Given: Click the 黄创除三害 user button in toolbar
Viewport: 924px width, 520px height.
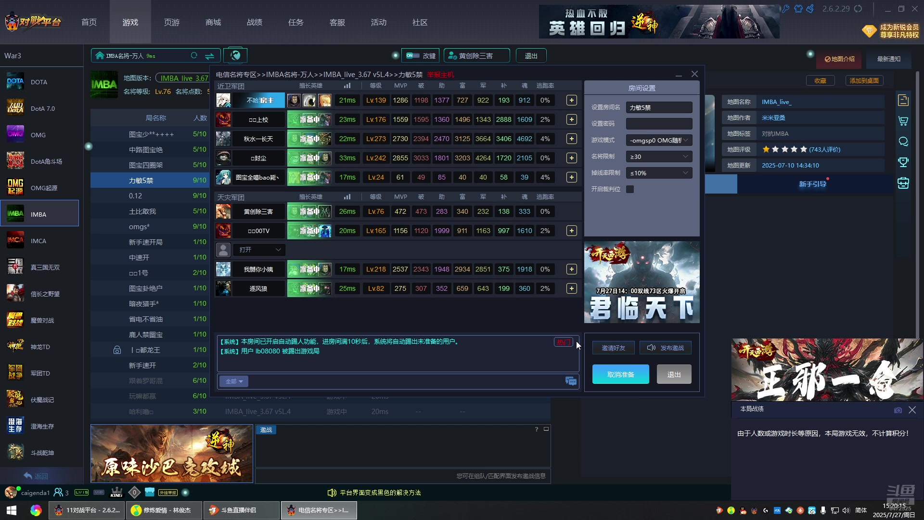Looking at the screenshot, I should tap(476, 55).
